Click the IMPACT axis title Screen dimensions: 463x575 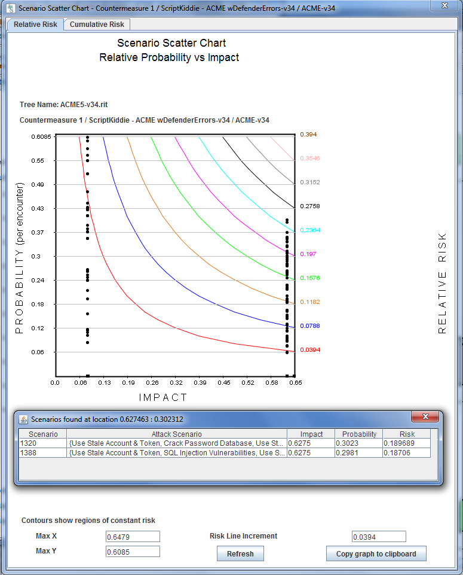163,397
